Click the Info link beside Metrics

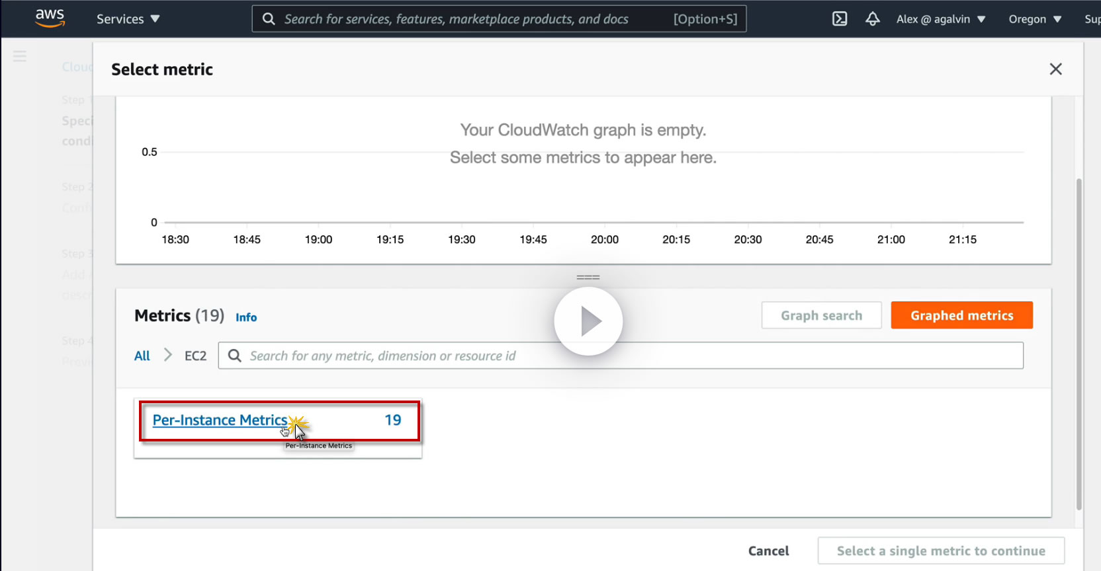coord(246,317)
